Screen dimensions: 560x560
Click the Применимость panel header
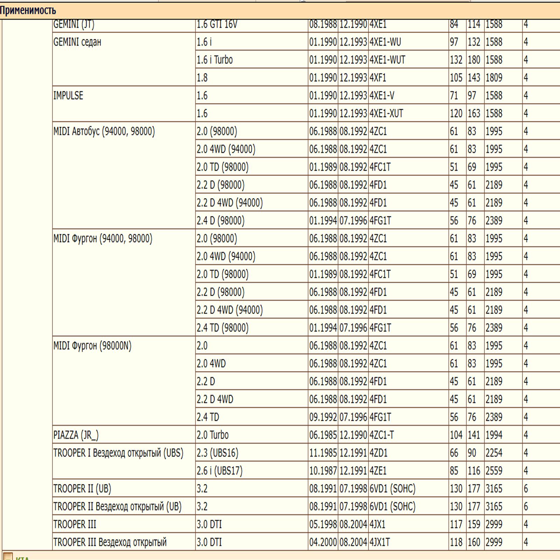28,10
